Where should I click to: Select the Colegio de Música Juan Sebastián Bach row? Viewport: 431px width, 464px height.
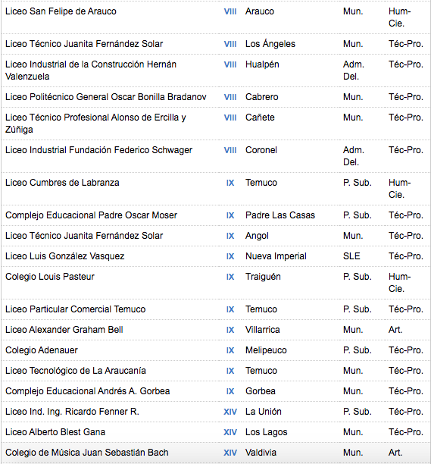tap(216, 453)
